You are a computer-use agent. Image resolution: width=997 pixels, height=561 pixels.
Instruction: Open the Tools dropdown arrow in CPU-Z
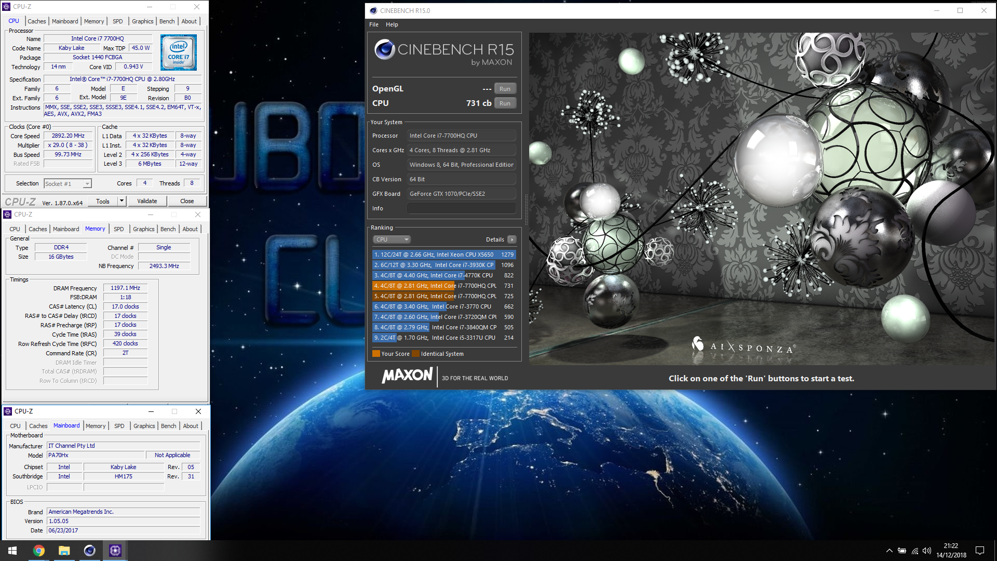(x=122, y=201)
